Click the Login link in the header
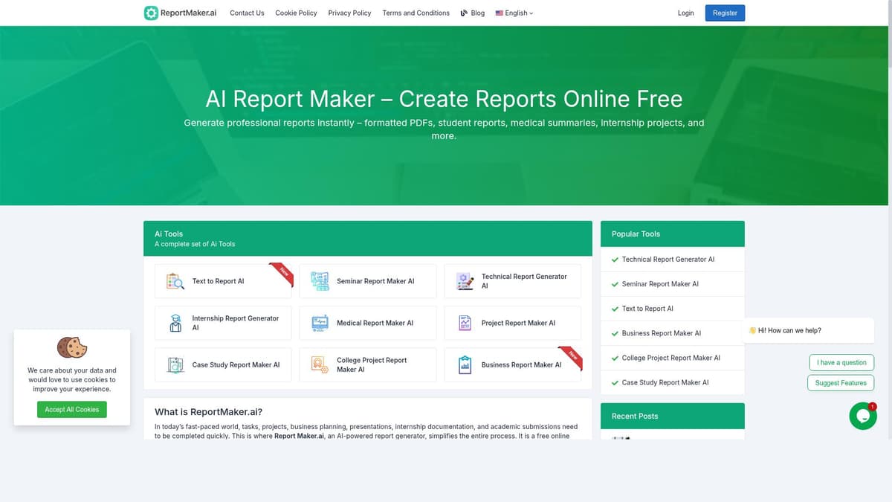Image resolution: width=892 pixels, height=502 pixels. 685,13
